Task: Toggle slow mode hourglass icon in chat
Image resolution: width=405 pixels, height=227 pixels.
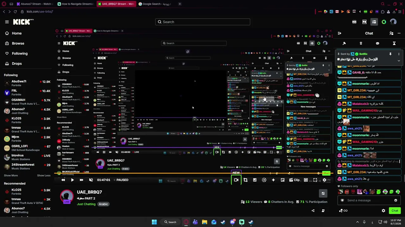Action: pos(394,43)
